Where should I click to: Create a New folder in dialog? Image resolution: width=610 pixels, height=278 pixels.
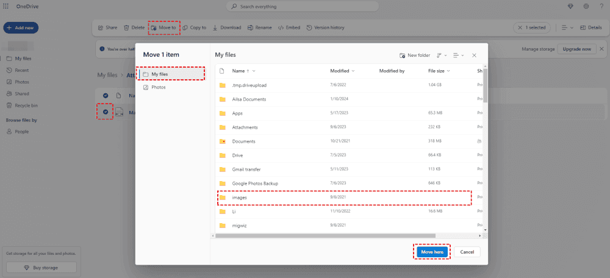point(415,55)
